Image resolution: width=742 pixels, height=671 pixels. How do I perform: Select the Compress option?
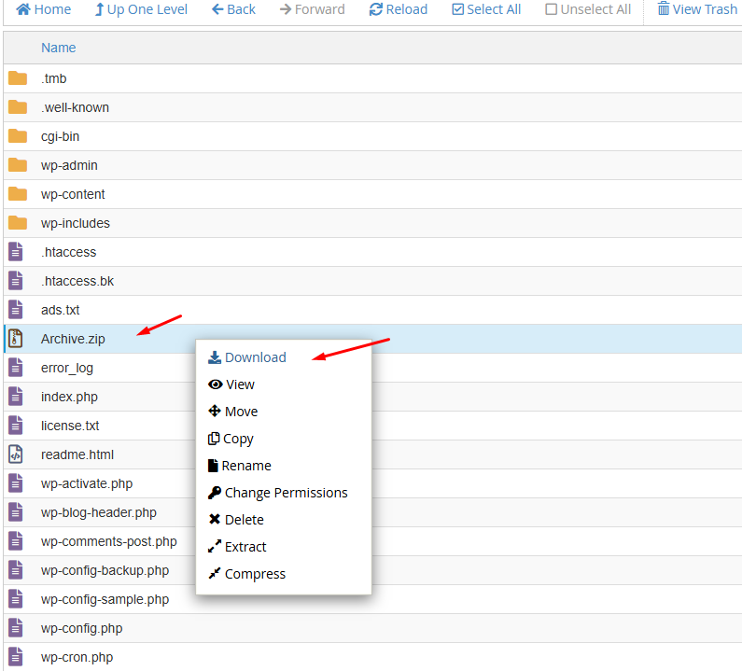(246, 574)
